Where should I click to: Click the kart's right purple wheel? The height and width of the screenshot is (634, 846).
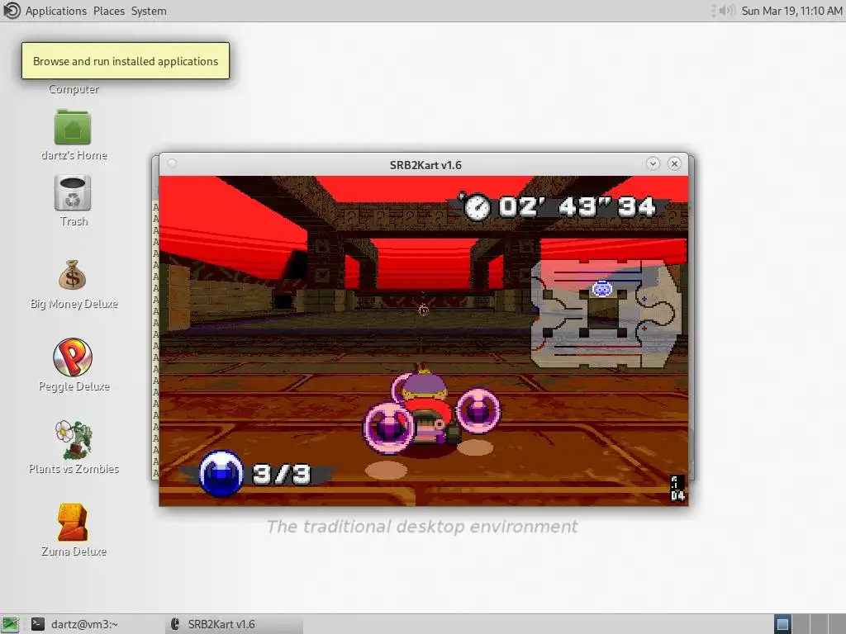pos(478,411)
